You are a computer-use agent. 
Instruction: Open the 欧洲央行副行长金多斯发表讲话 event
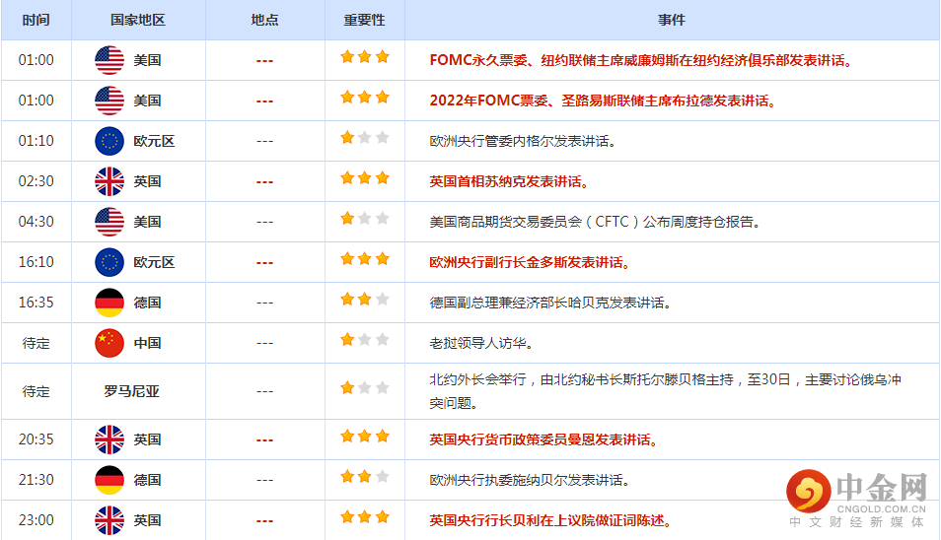(x=529, y=263)
